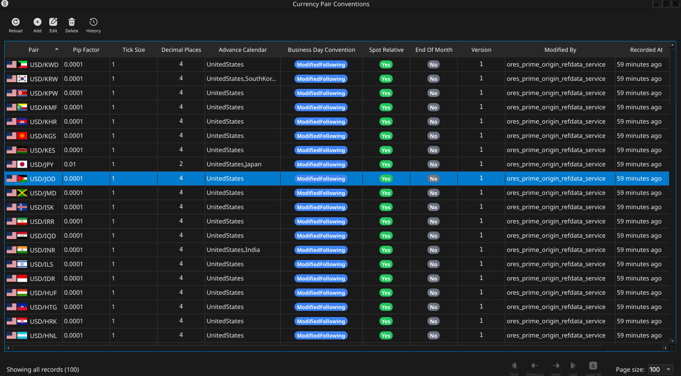
Task: Click the No badge in USD/HNL row
Action: [x=434, y=336]
